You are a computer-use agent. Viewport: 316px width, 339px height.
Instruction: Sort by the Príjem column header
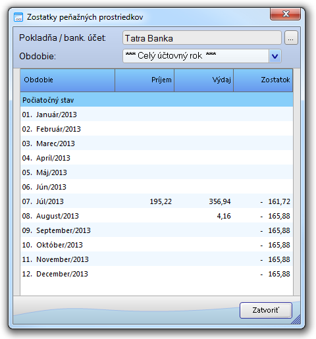[x=145, y=80]
